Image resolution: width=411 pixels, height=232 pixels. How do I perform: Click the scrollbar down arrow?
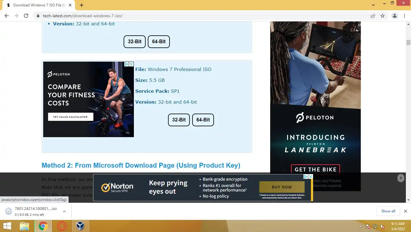click(x=408, y=200)
